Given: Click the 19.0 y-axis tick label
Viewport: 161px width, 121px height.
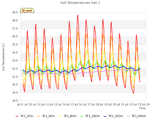Looking at the screenshot, I should click(15, 93).
